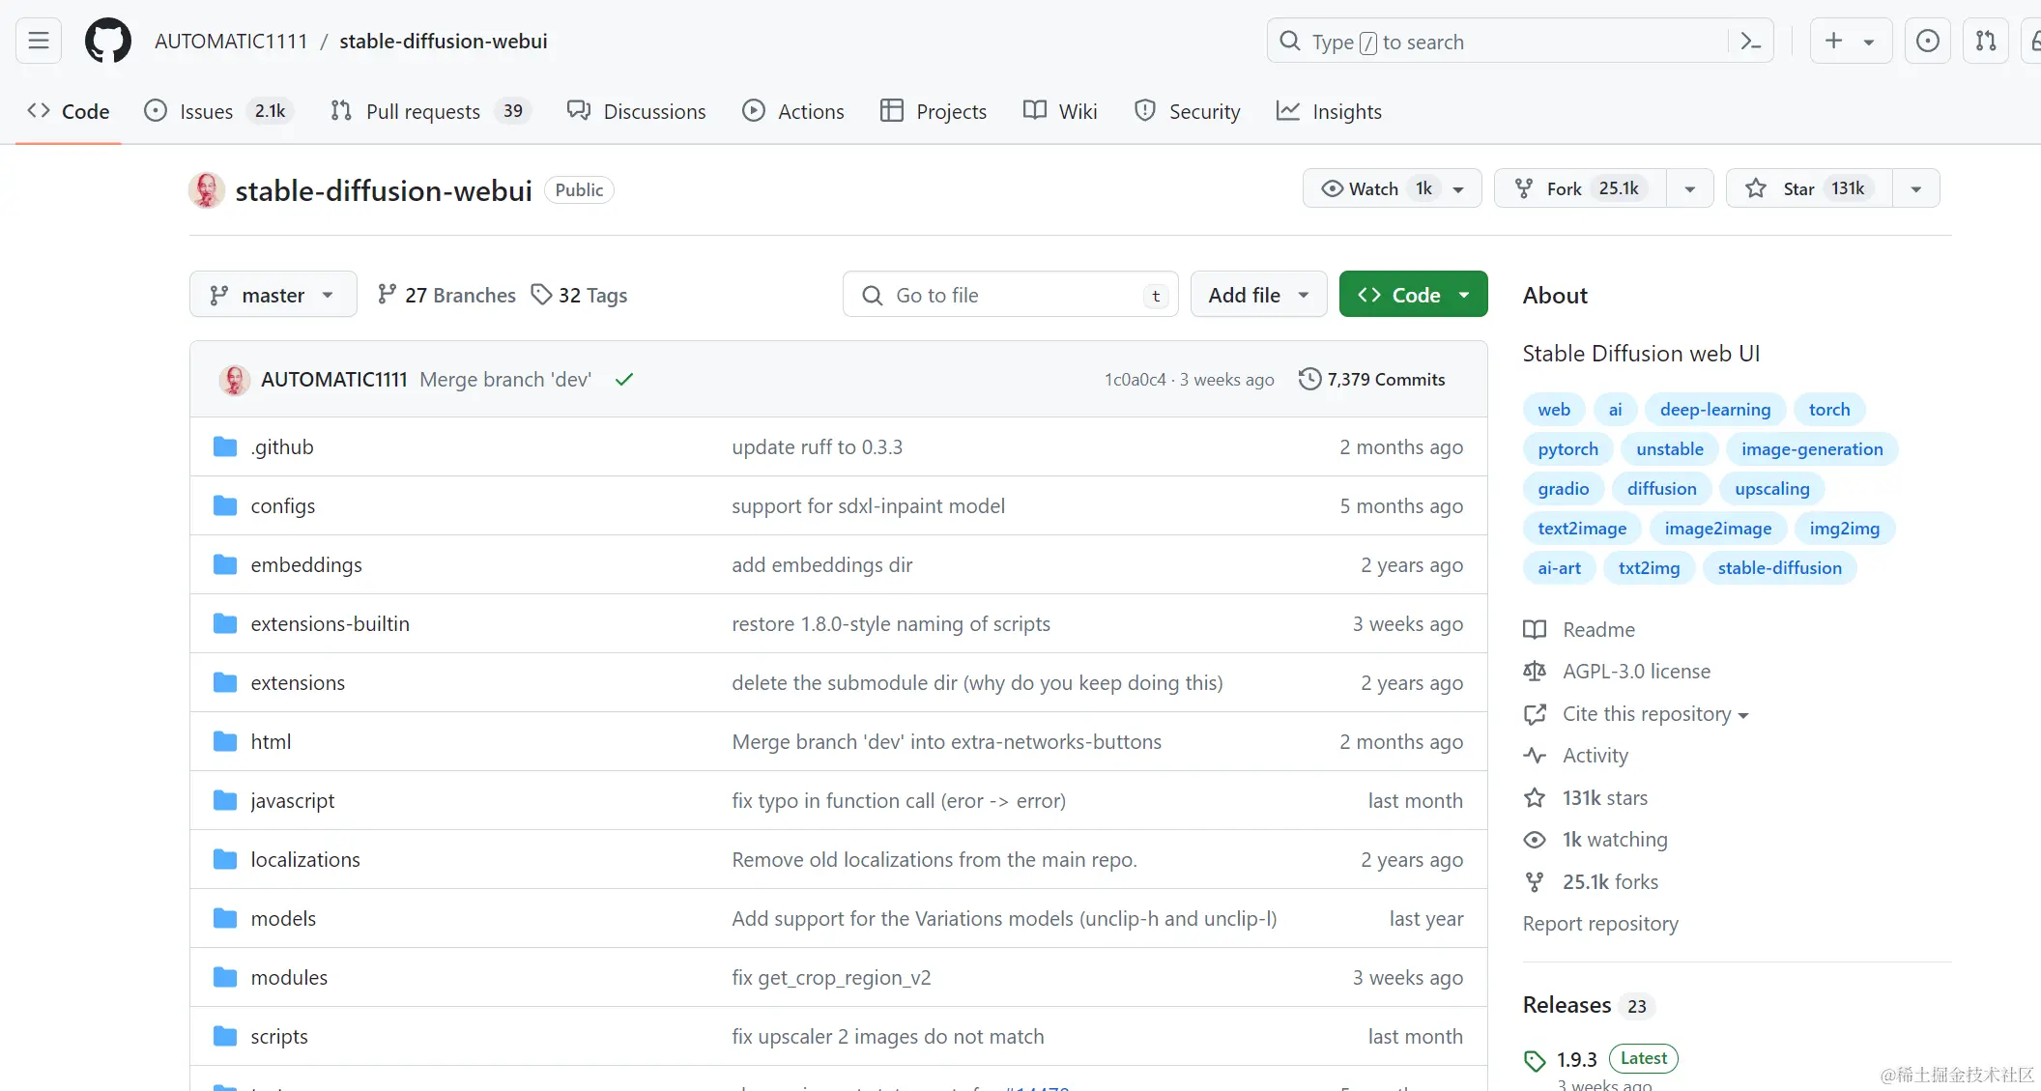Click the plus create-new icon
Image resolution: width=2041 pixels, height=1091 pixels.
[x=1833, y=41]
